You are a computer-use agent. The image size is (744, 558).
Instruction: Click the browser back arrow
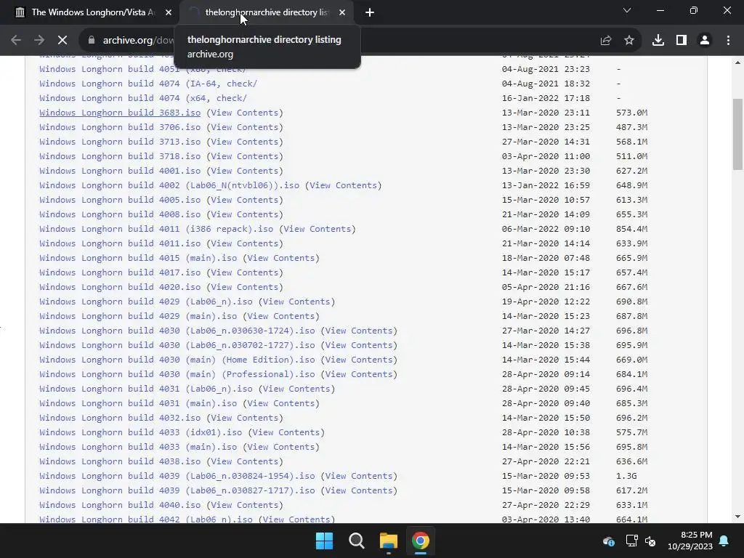click(x=16, y=41)
